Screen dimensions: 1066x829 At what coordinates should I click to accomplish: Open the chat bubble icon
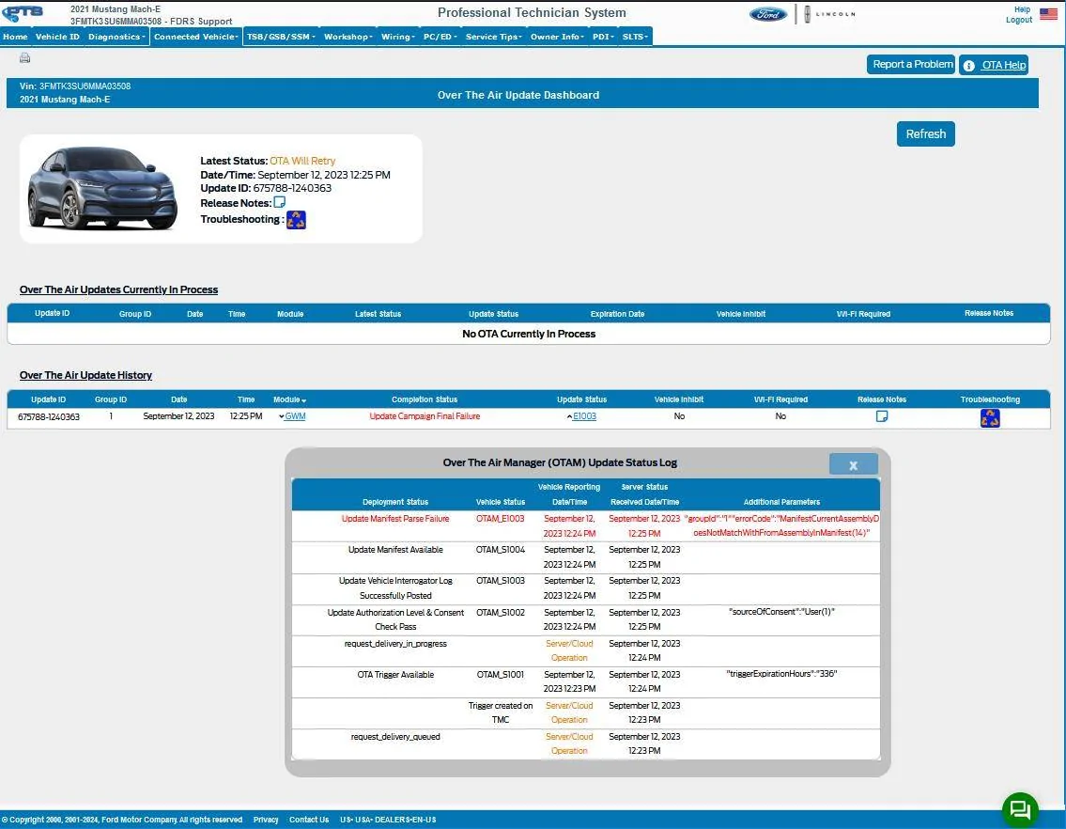coord(1020,810)
